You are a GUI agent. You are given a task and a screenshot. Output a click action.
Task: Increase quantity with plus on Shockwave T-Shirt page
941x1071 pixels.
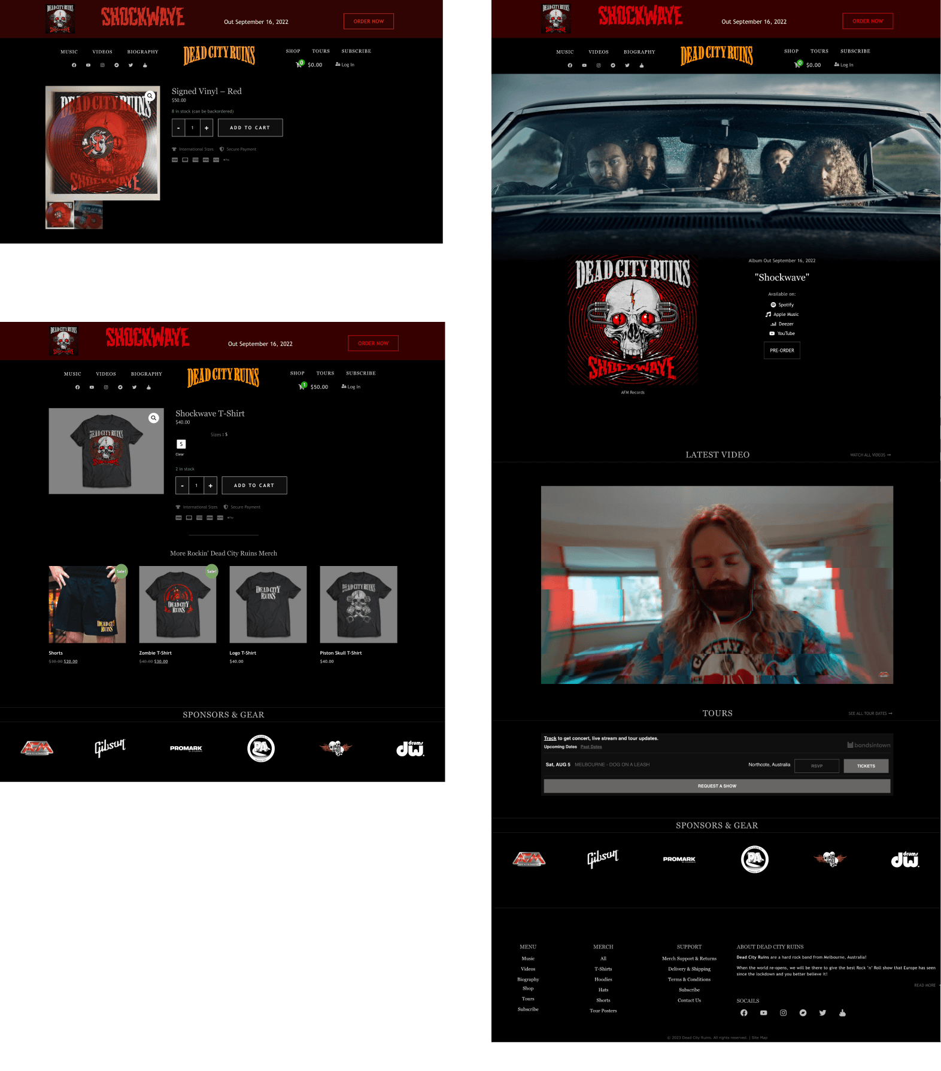pyautogui.click(x=210, y=485)
